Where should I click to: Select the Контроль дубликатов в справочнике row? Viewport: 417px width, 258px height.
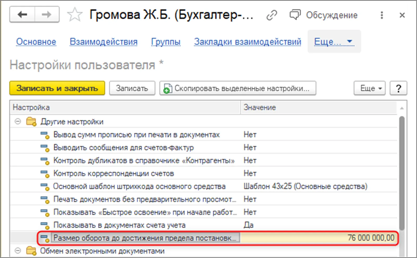coord(204,160)
